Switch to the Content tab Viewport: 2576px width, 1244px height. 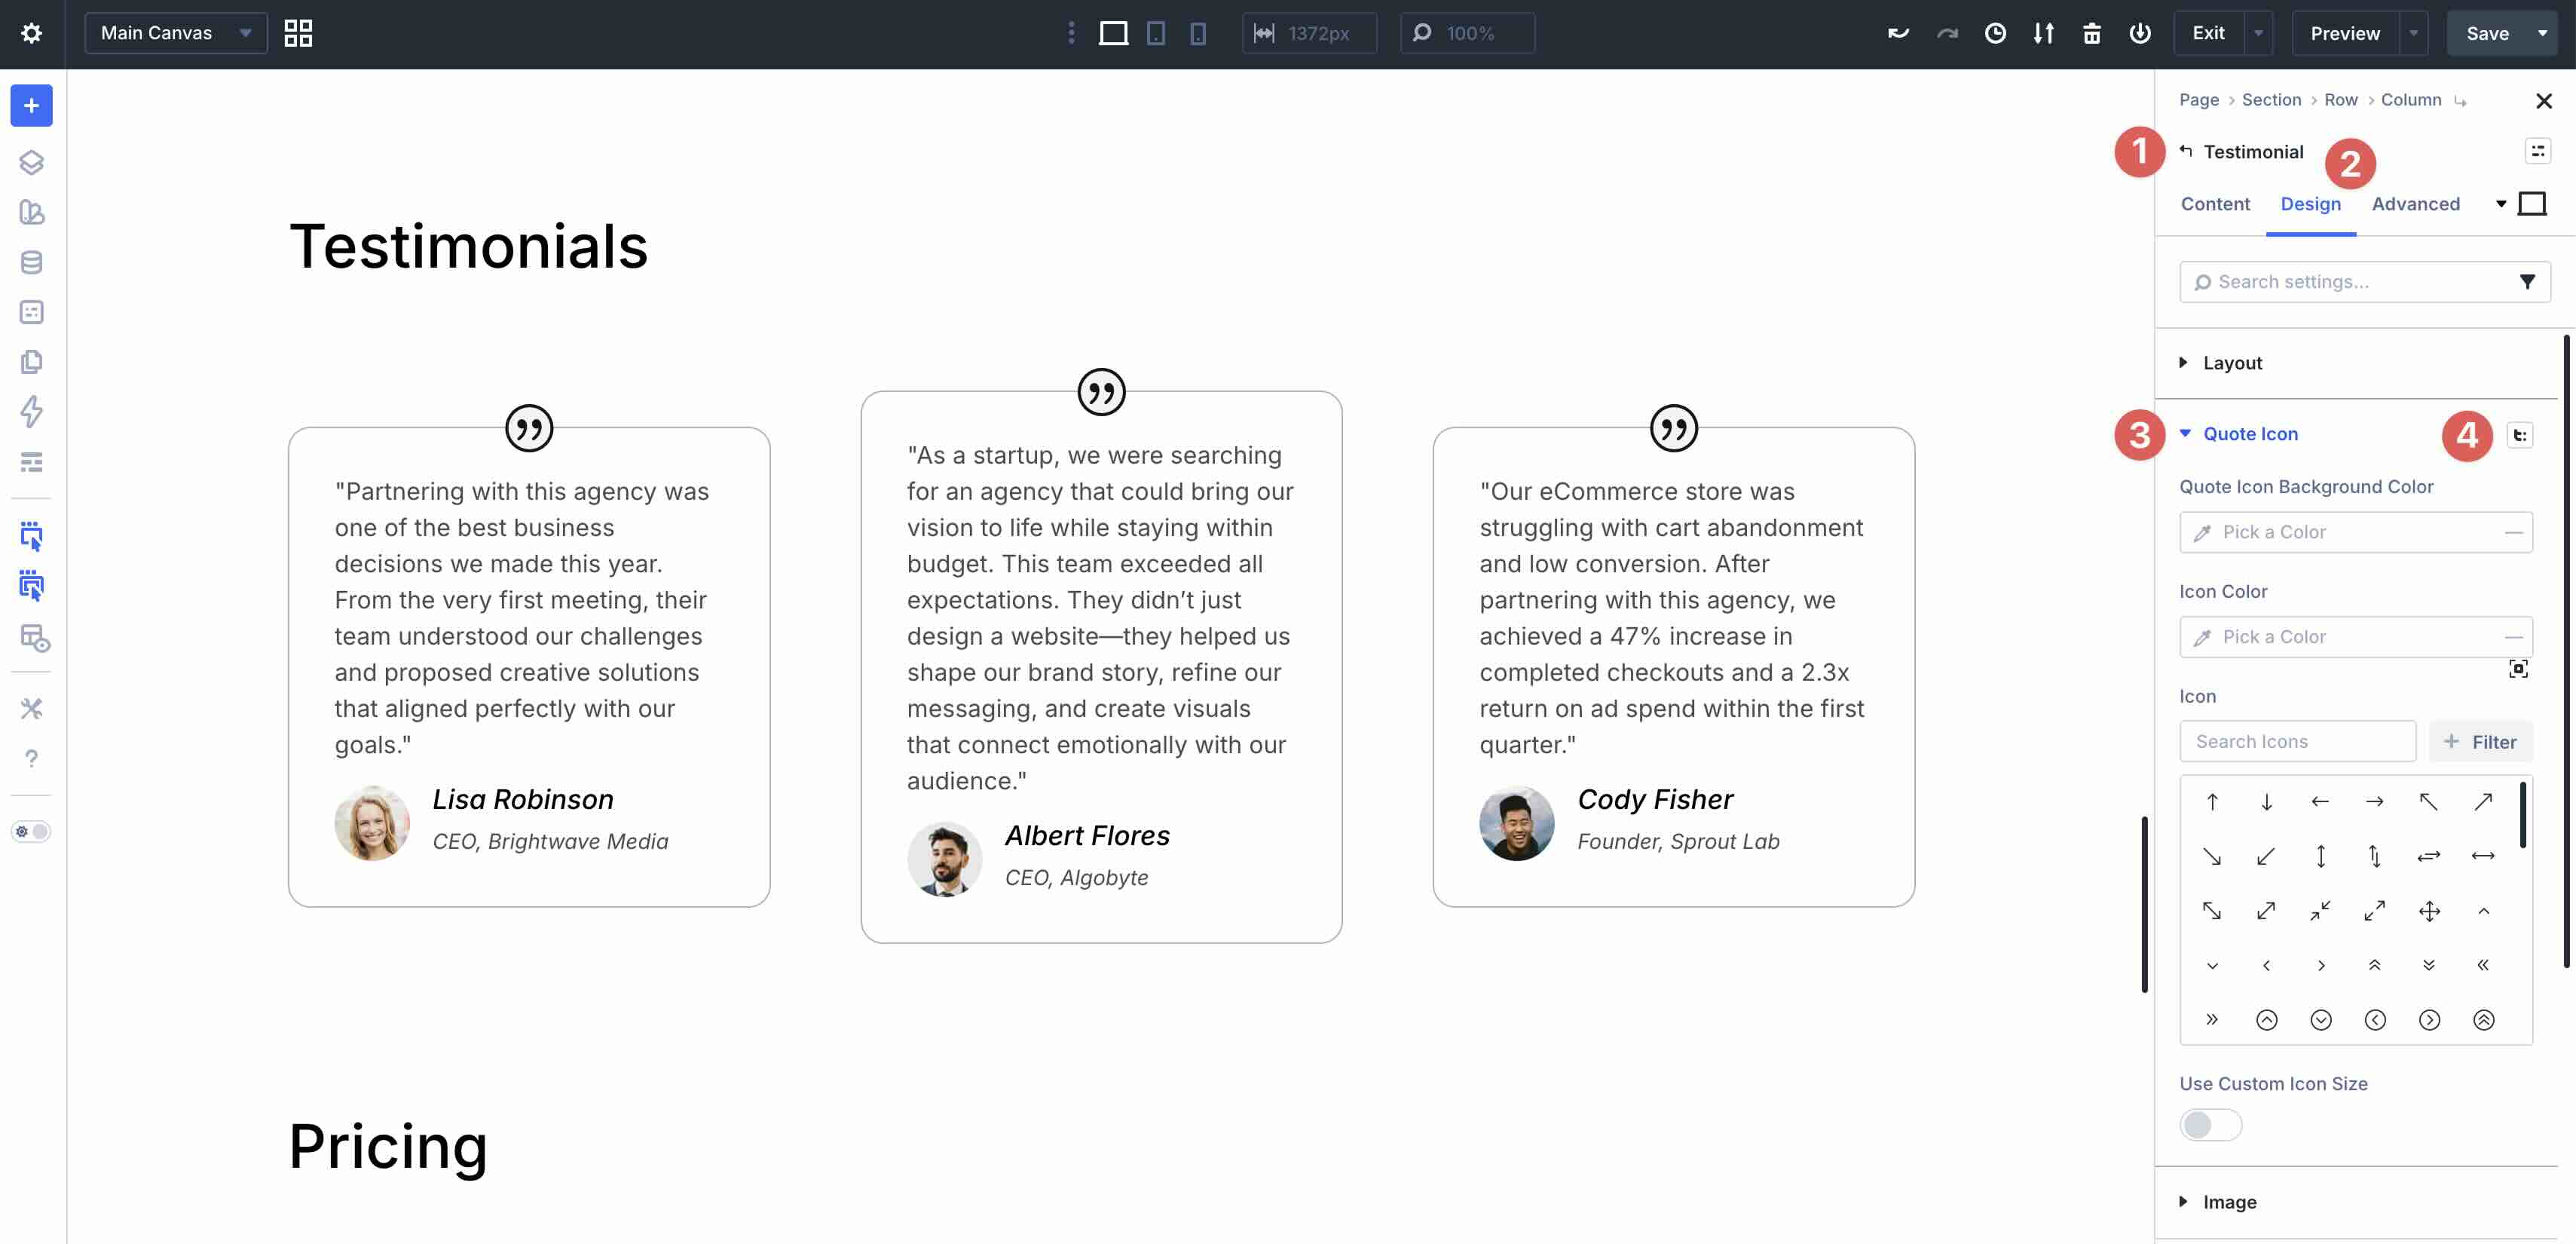[x=2216, y=204]
